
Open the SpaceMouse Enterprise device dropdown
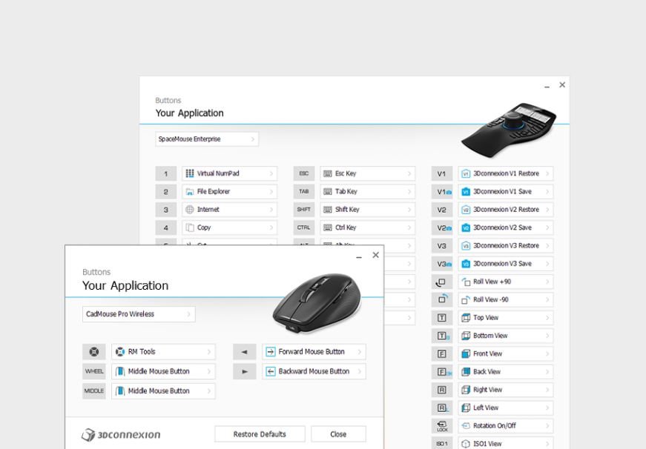(x=207, y=139)
